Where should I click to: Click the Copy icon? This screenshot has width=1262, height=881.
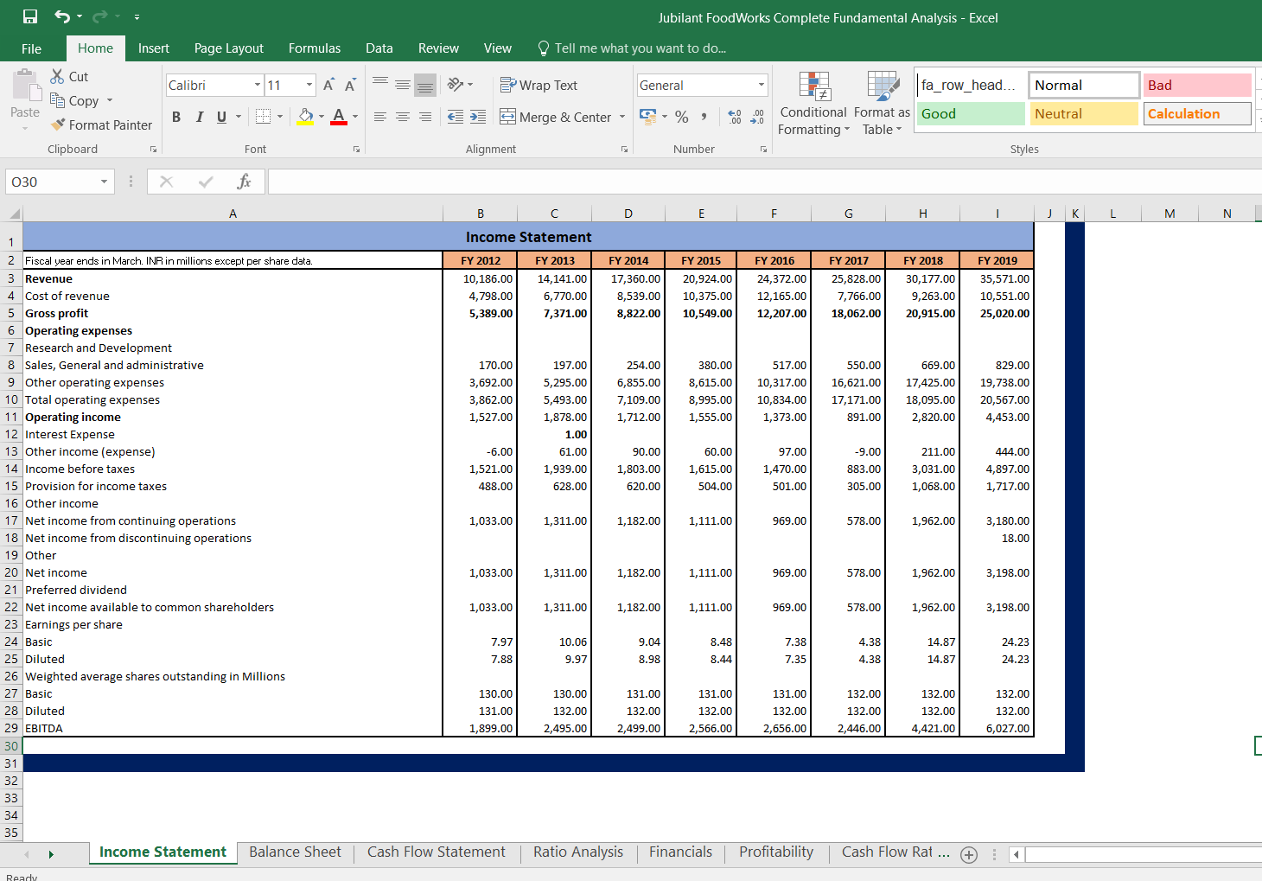coord(57,100)
